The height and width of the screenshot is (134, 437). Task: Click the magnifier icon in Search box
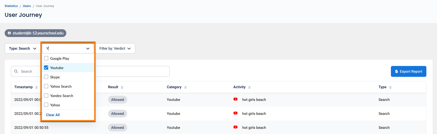(16, 71)
